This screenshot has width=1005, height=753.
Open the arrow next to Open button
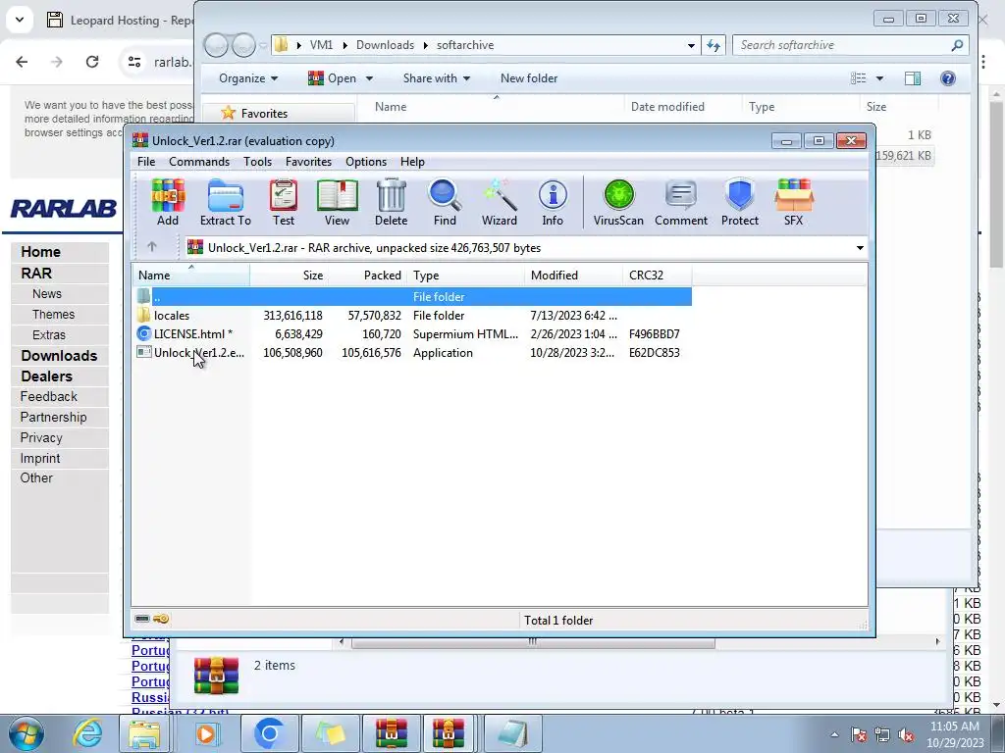[369, 78]
